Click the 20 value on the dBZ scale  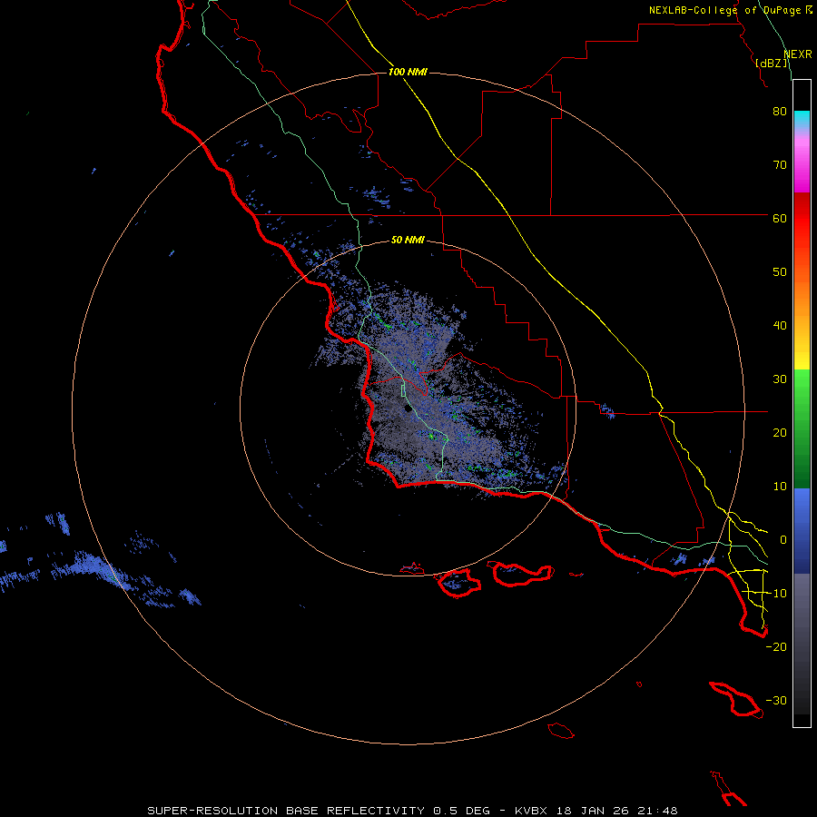780,432
